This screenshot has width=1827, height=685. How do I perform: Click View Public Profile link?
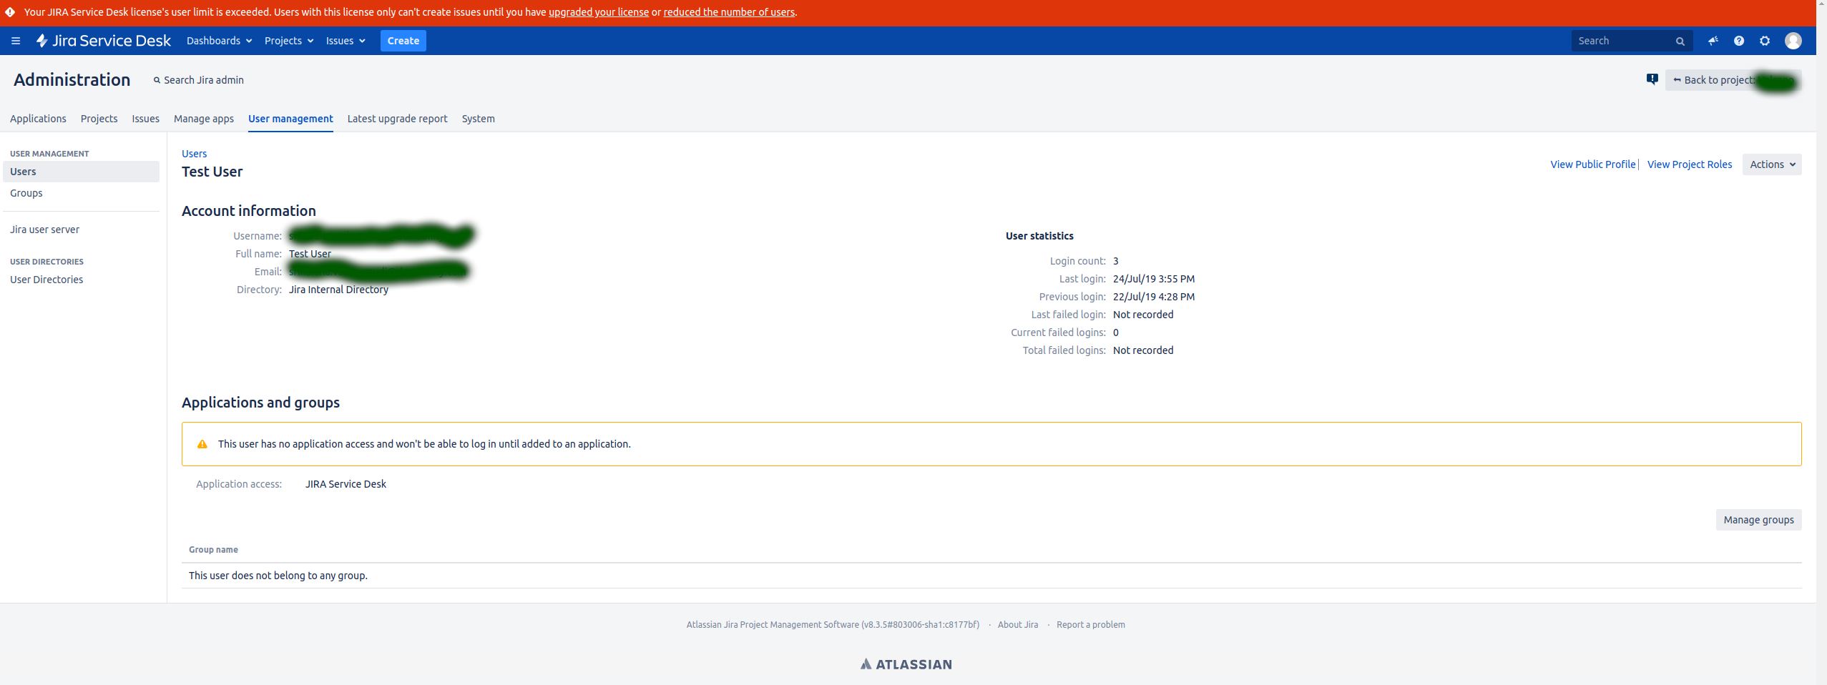click(1592, 164)
